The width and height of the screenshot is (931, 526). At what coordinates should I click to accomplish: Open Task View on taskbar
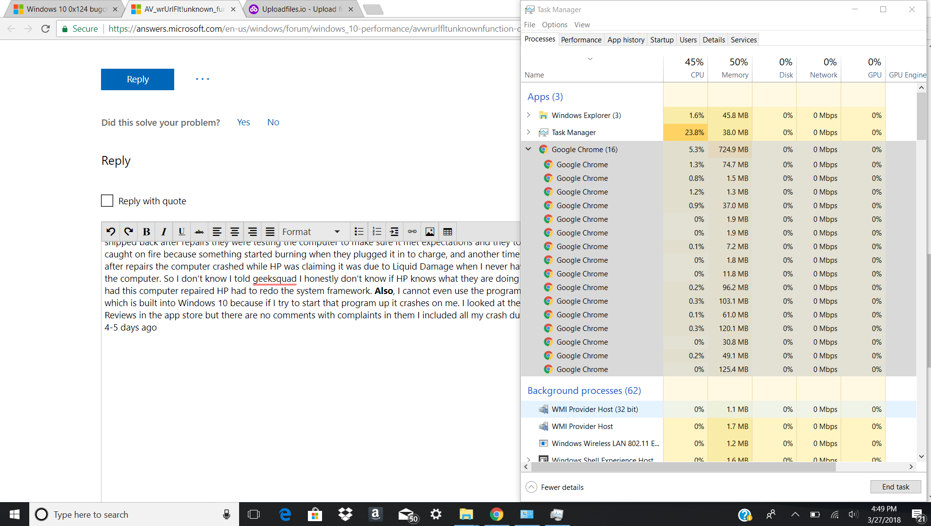(x=254, y=514)
